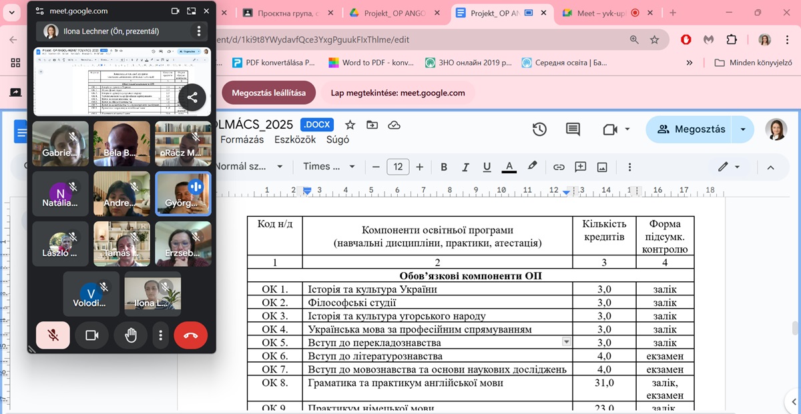Open the comments panel icon
This screenshot has height=414, width=801.
coord(573,129)
